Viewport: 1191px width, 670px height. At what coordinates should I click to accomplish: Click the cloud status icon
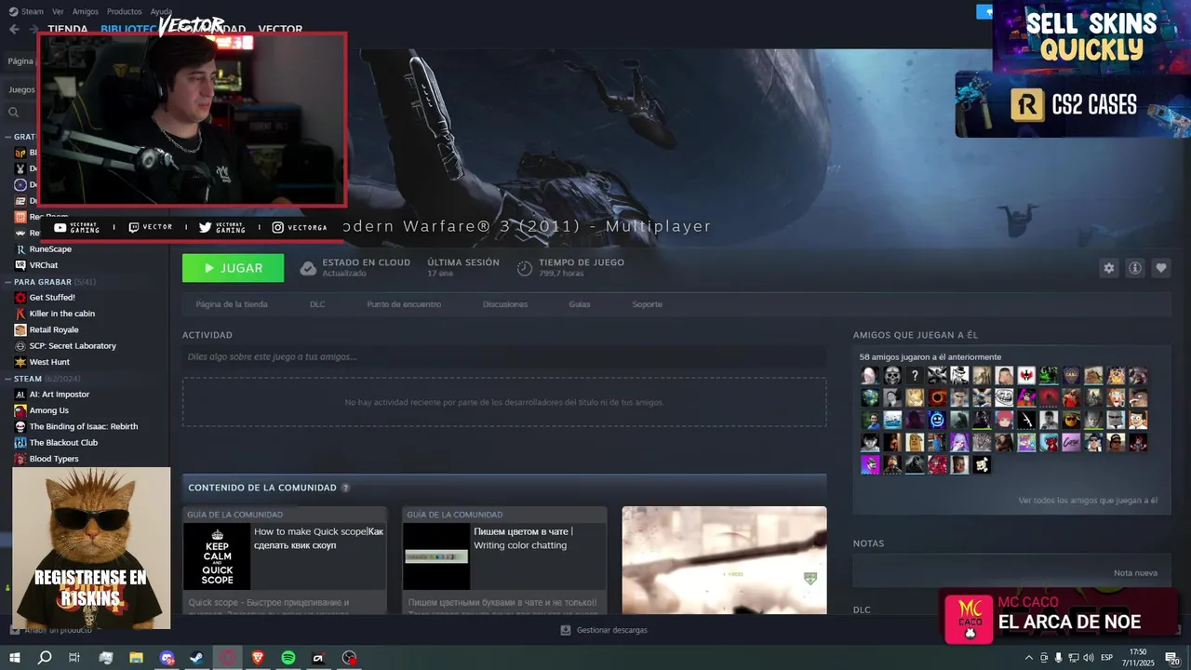click(308, 269)
